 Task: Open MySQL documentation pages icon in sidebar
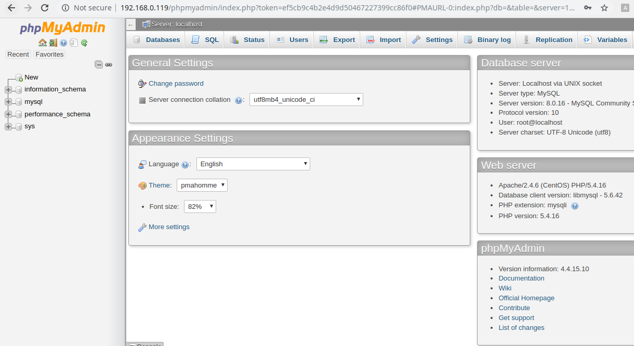point(74,43)
